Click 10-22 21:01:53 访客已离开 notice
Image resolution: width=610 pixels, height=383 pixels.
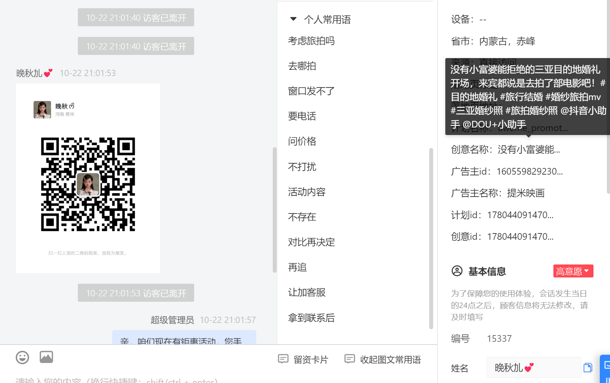[136, 293]
